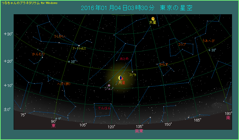239x140 pixels.
Task: Select the コップ constellation label
Action: 181,44
